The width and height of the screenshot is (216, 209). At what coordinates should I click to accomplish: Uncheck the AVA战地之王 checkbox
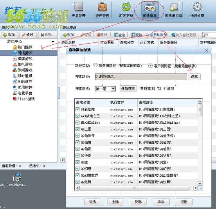(x=77, y=116)
